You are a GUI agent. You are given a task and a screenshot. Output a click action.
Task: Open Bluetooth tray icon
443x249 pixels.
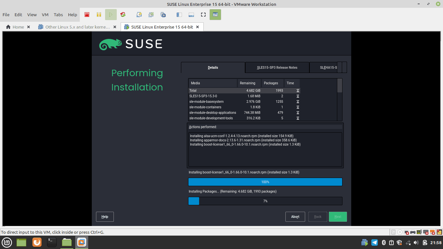click(383, 243)
